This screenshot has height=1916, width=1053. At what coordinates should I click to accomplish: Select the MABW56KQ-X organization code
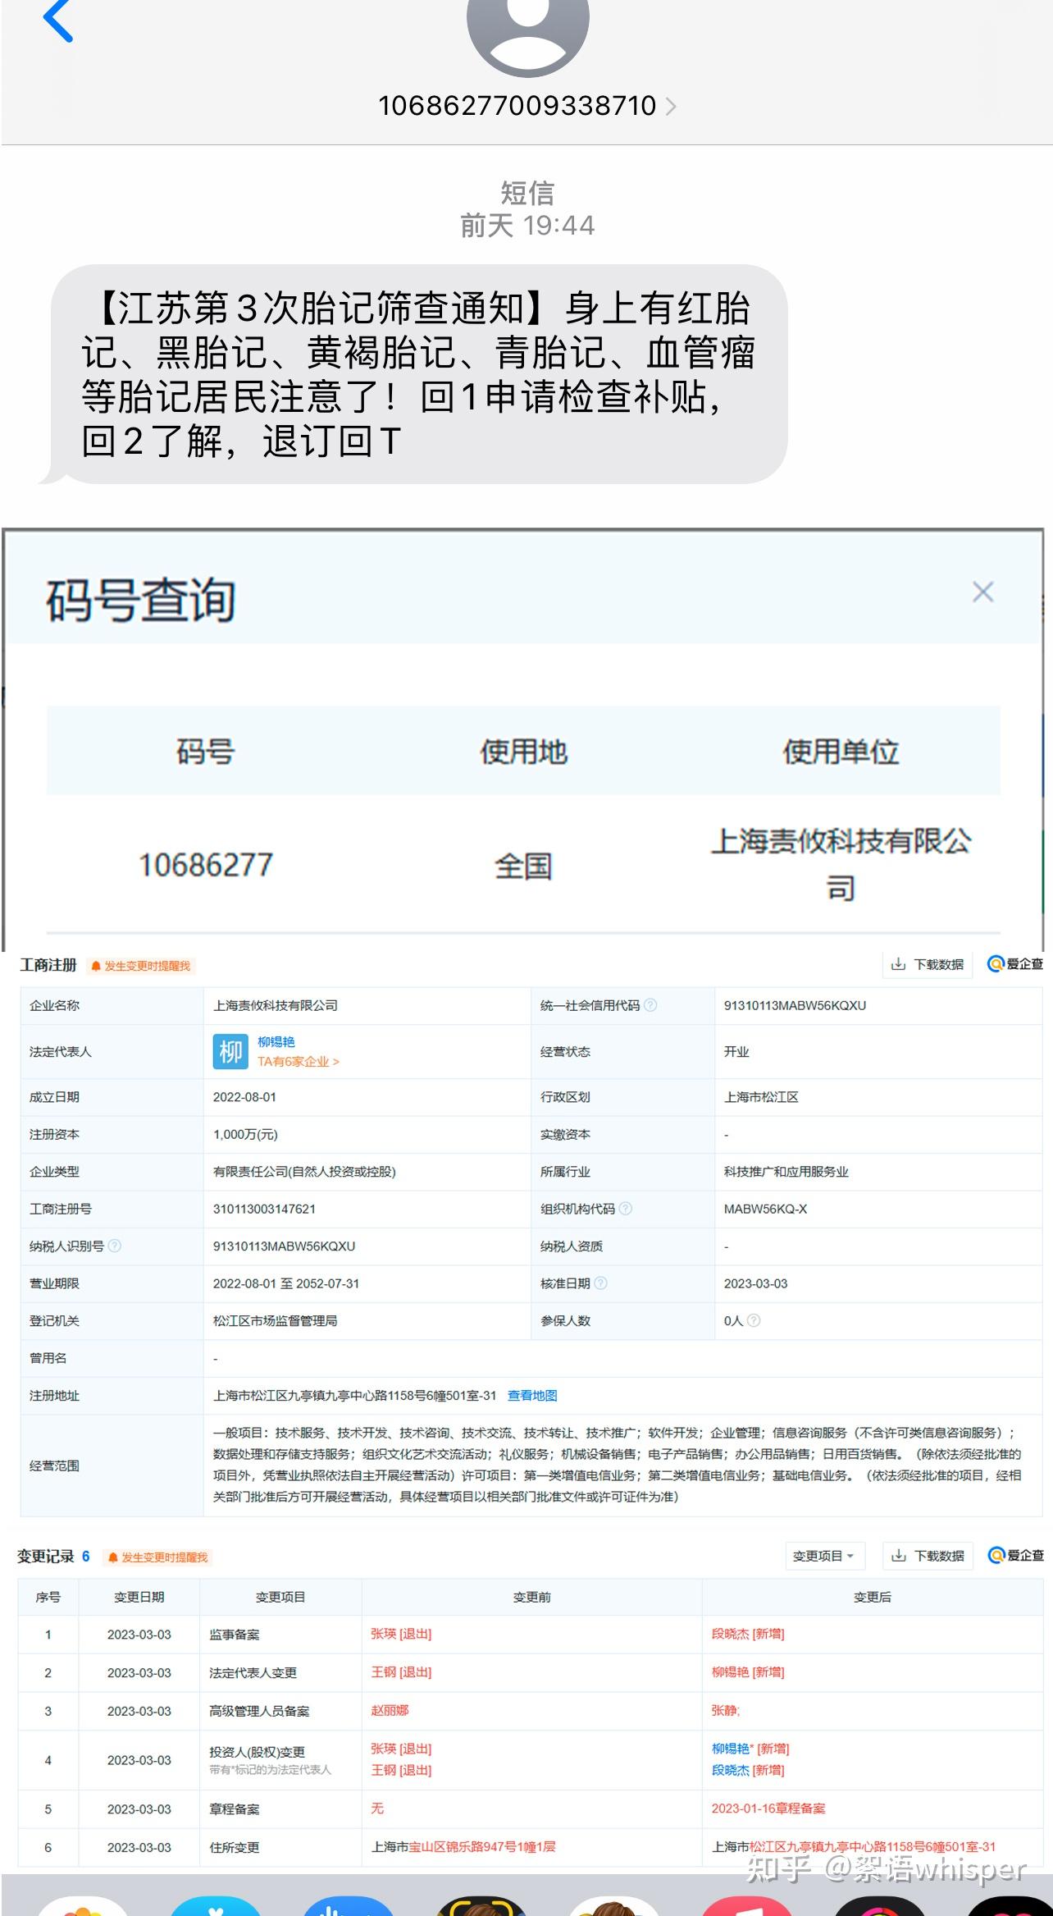[x=765, y=1209]
